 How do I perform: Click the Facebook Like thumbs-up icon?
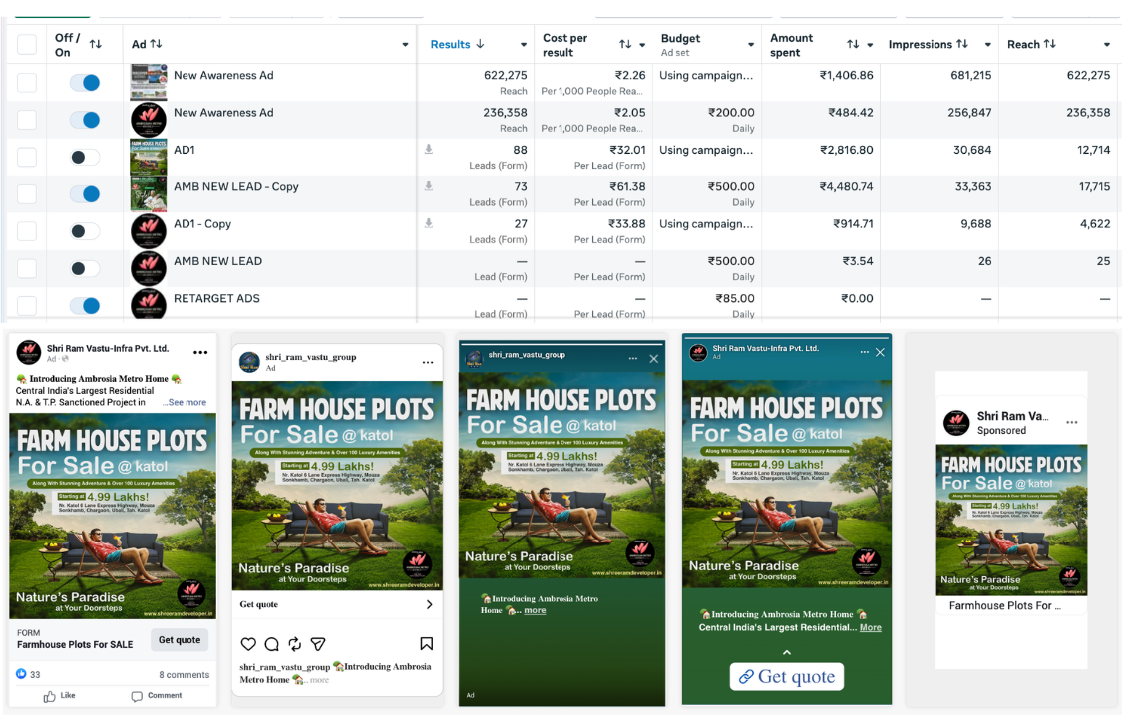49,696
